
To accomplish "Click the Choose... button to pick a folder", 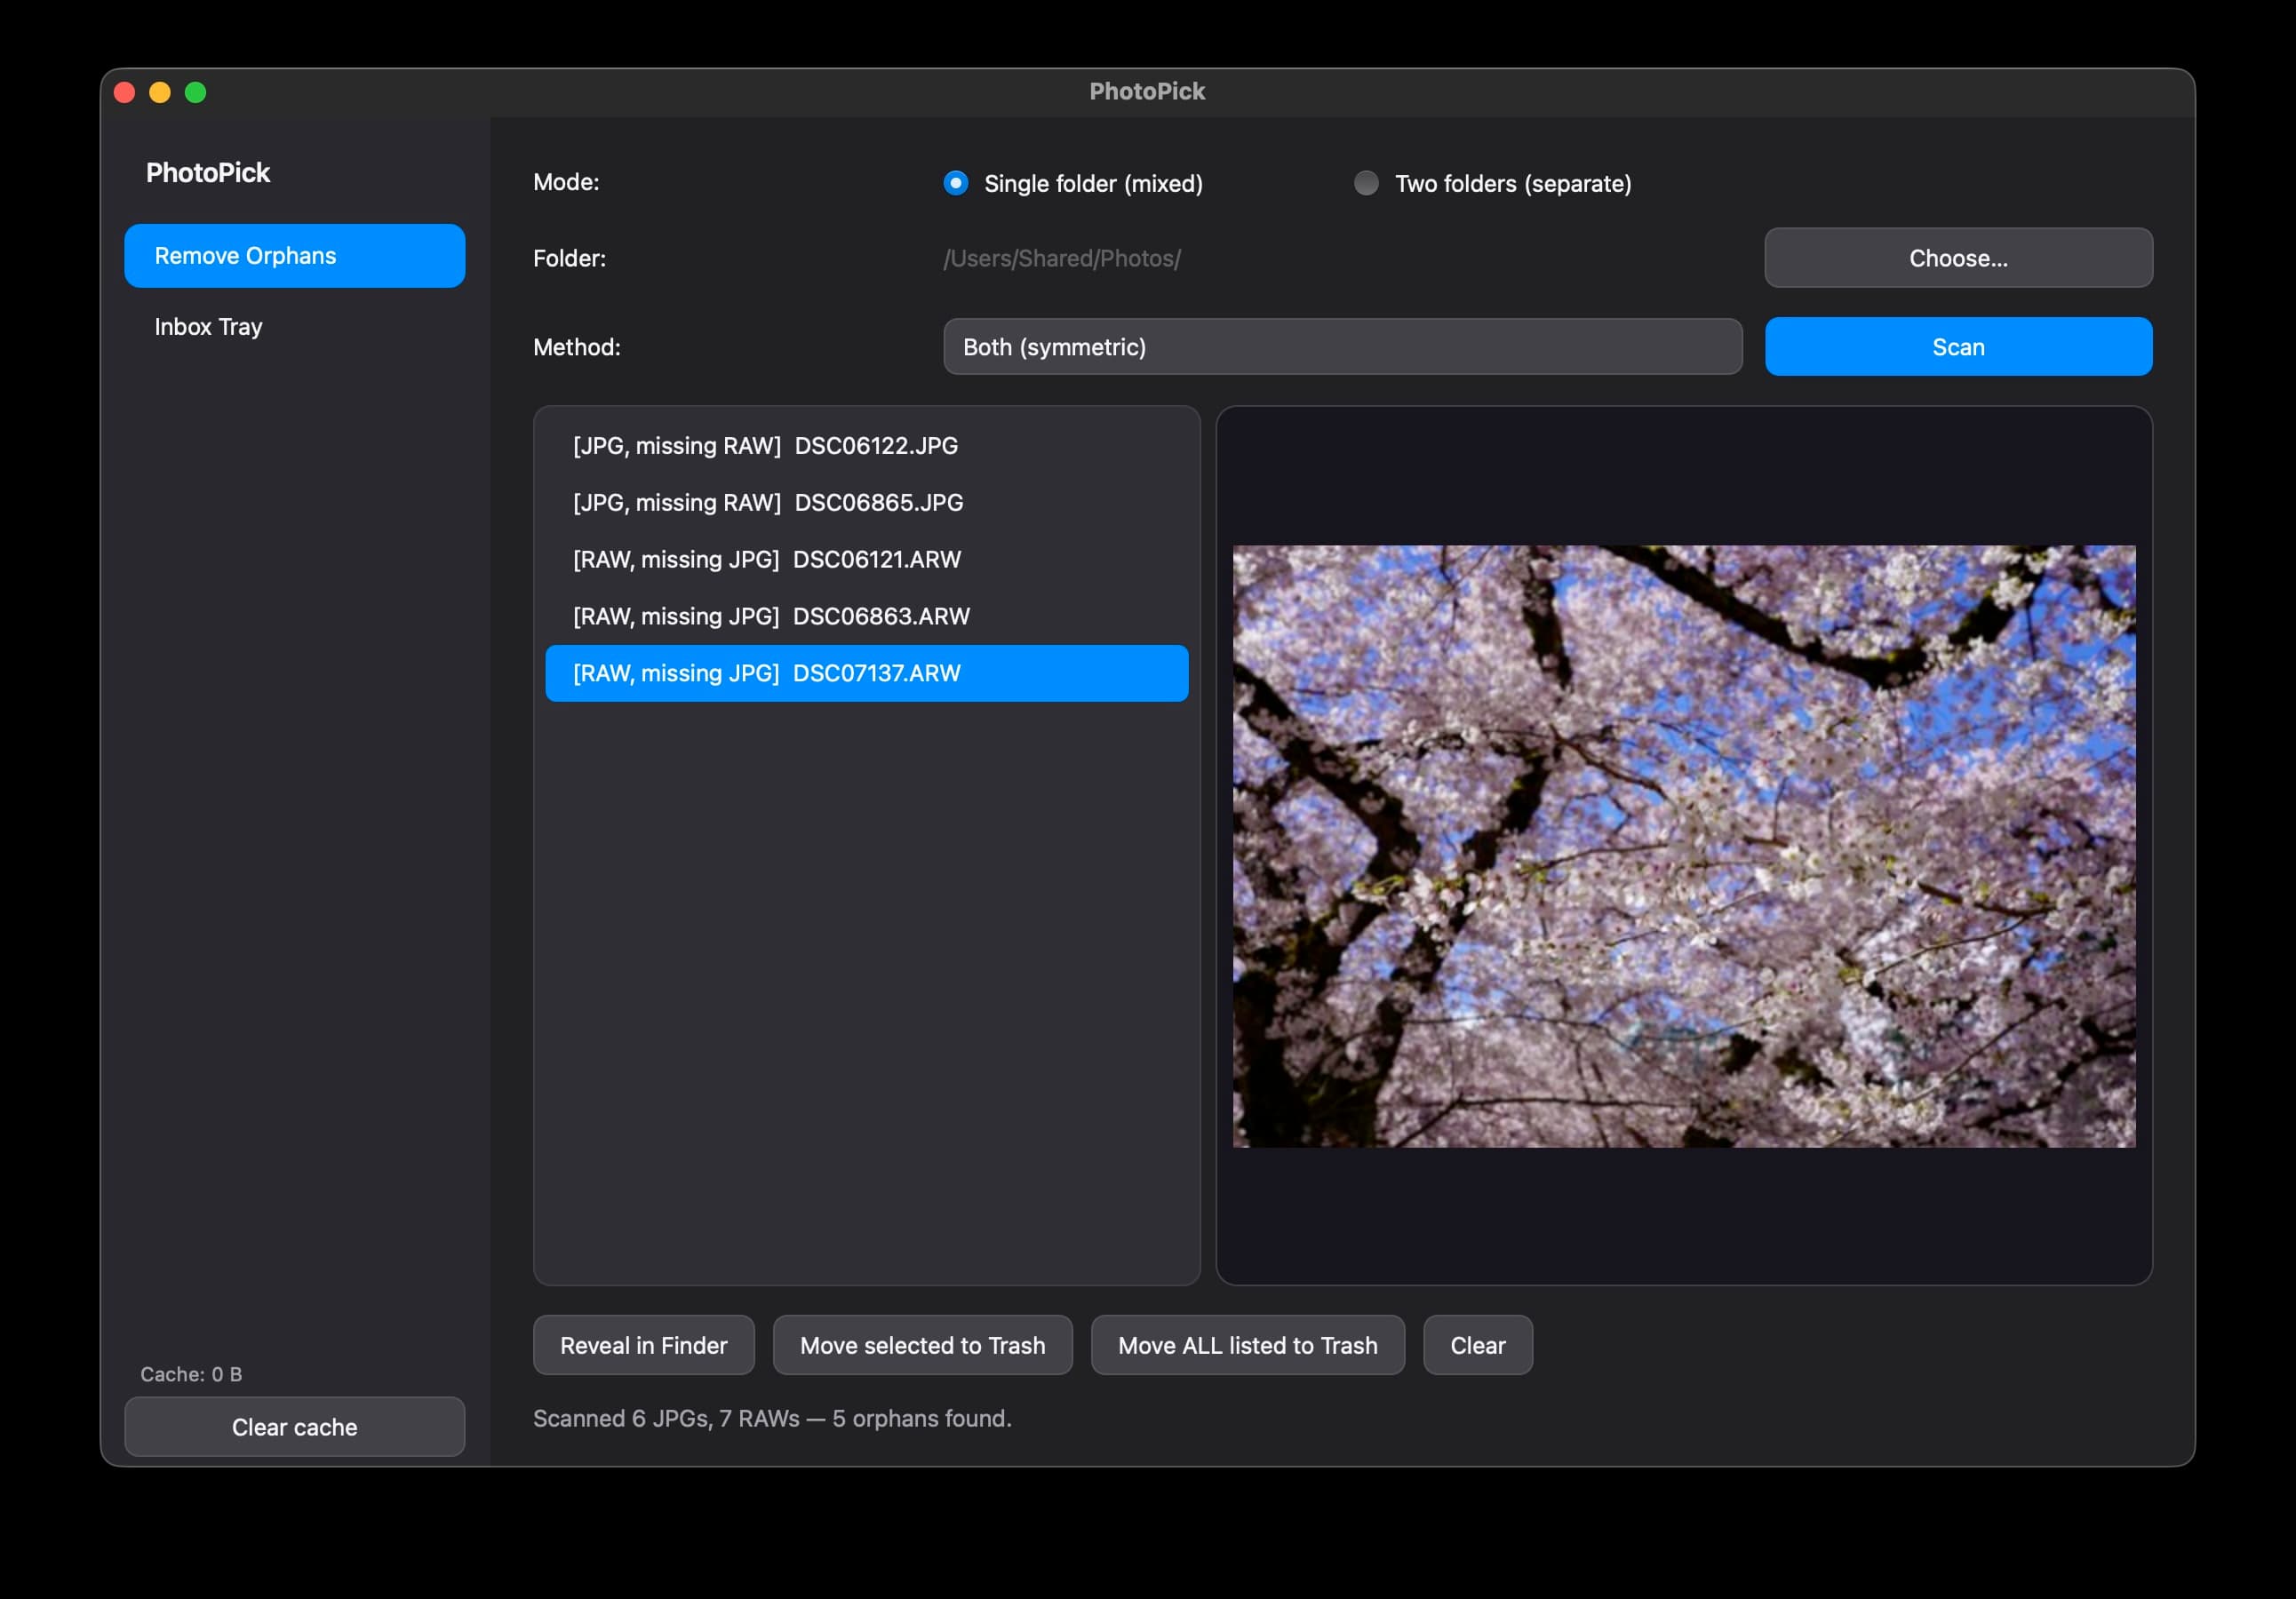I will pos(1957,257).
